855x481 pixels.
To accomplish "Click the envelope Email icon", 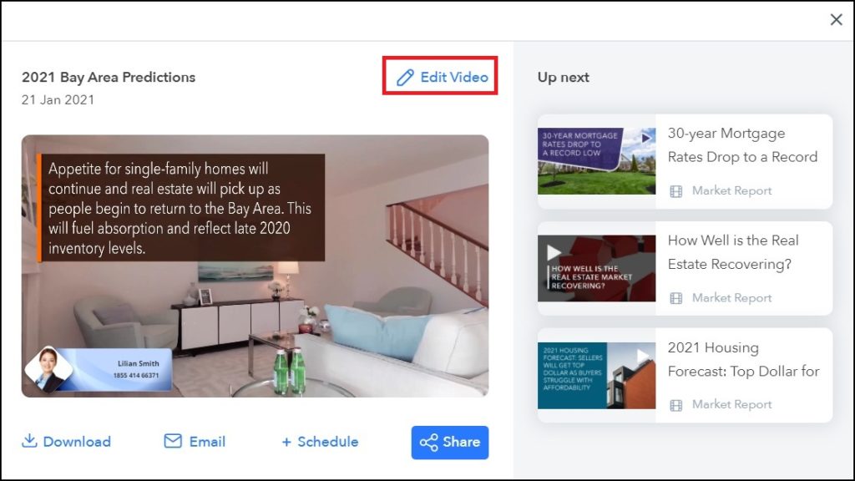I will [x=173, y=441].
